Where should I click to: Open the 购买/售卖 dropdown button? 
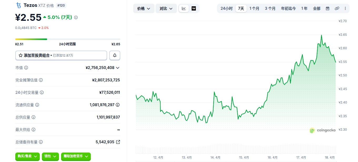(28, 156)
